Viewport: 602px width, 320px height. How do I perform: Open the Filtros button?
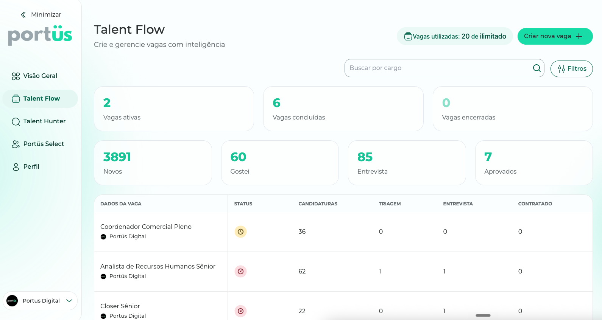pyautogui.click(x=572, y=69)
